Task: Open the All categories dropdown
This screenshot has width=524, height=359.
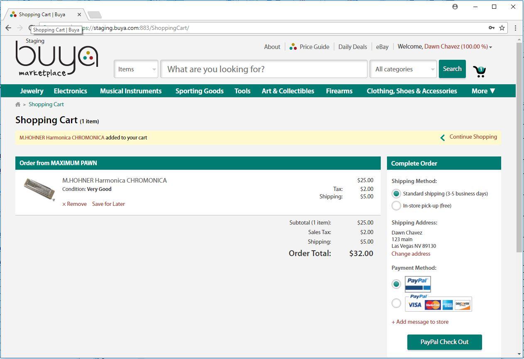Action: [x=403, y=69]
